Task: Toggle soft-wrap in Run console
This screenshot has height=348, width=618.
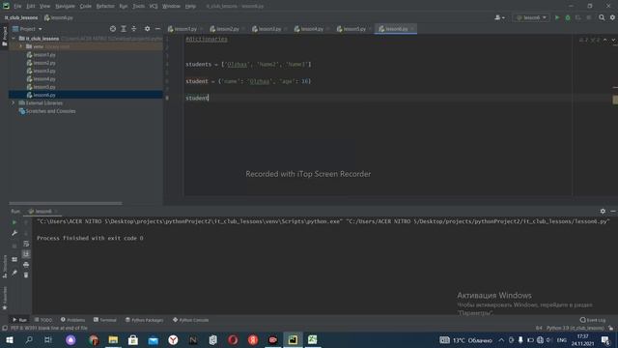Action: pyautogui.click(x=26, y=244)
